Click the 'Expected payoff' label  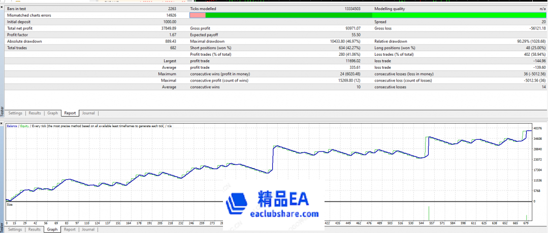tap(203, 35)
